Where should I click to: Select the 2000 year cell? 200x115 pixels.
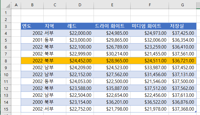32,102
